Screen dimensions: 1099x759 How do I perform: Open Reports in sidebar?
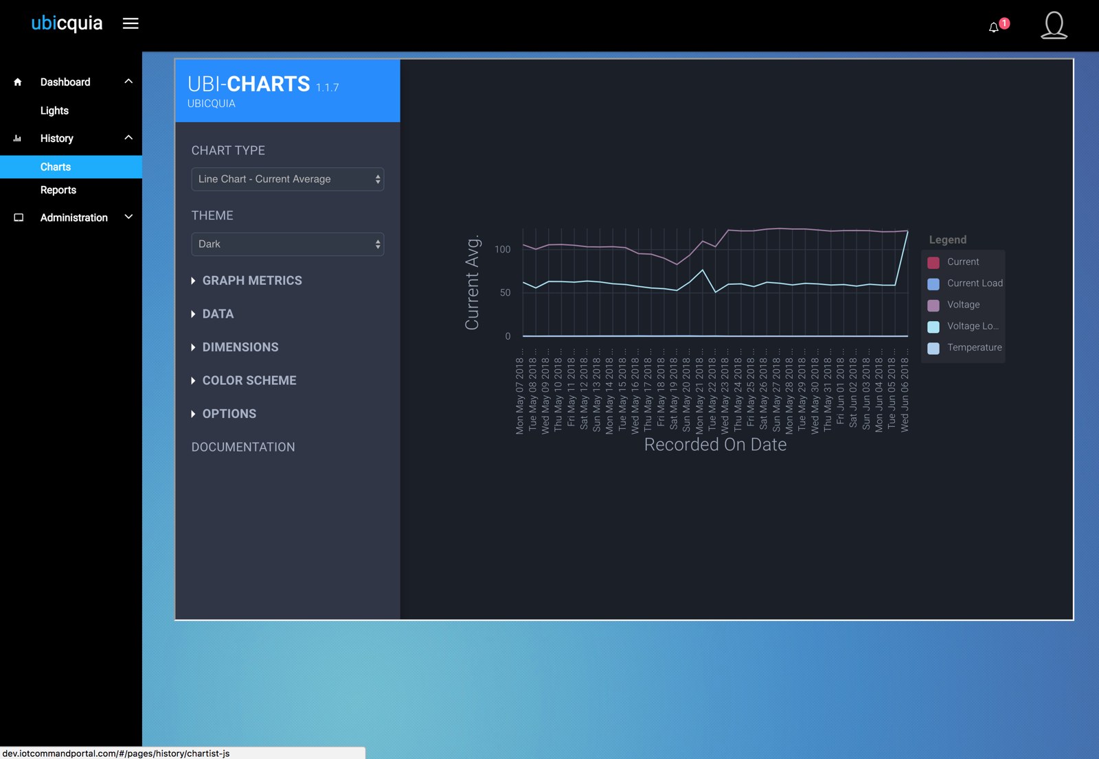[x=58, y=190]
